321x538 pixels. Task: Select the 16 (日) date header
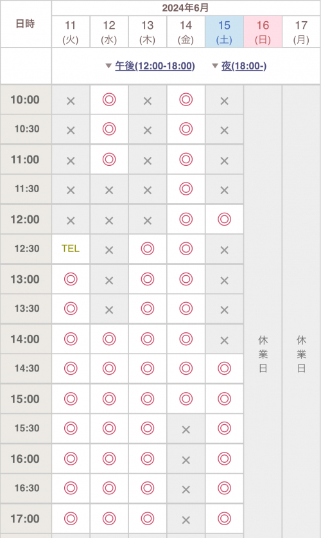(263, 31)
